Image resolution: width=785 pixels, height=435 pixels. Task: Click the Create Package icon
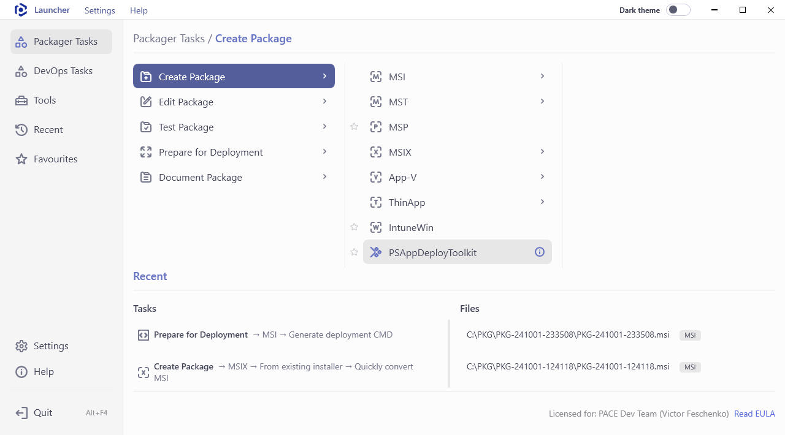(x=146, y=77)
